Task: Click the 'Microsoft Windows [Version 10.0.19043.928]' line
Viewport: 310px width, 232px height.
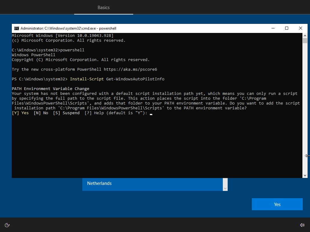Action: click(x=63, y=36)
